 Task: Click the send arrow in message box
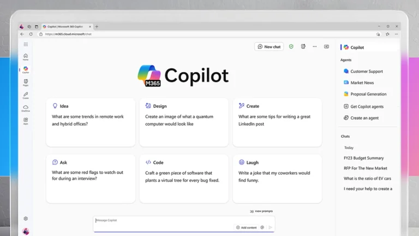tap(270, 227)
